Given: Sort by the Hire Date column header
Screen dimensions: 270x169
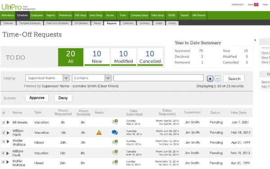Looking at the screenshot, I should click(238, 112).
